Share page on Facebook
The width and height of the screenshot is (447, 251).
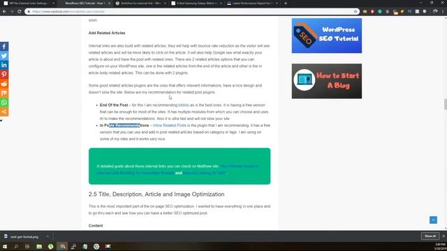[4, 47]
